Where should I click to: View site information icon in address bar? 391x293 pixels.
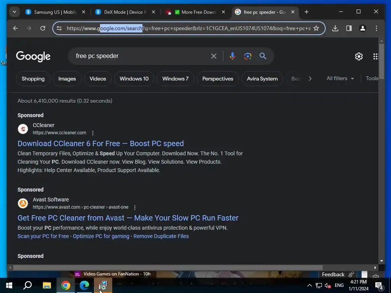[59, 28]
